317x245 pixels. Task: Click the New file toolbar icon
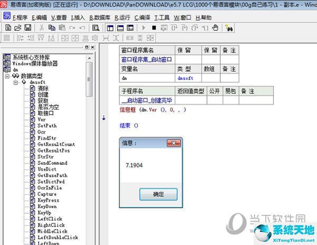point(8,28)
